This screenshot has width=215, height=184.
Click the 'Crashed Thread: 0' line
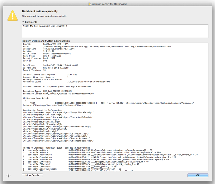(x=57, y=87)
